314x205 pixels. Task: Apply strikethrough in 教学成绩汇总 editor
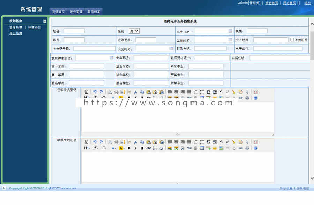coord(148,148)
